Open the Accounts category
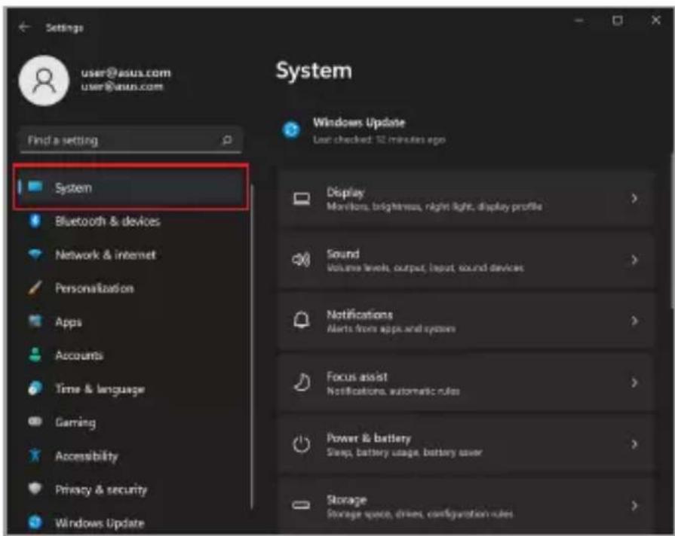675x536 pixels. tap(131, 355)
